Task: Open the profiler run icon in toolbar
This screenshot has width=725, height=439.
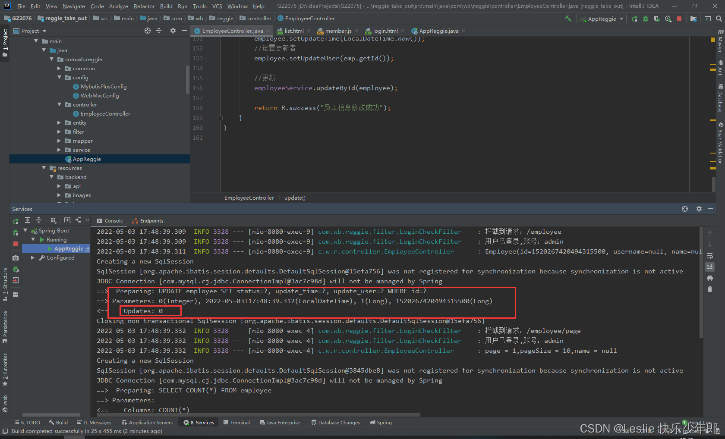Action: coord(668,19)
